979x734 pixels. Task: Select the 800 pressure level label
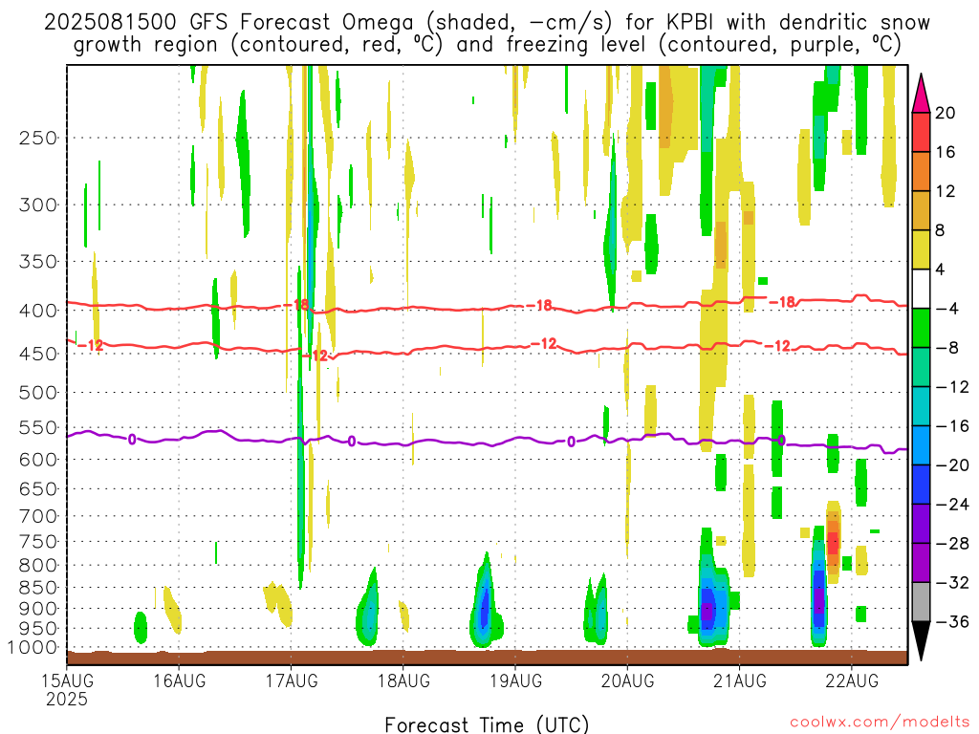click(x=38, y=566)
